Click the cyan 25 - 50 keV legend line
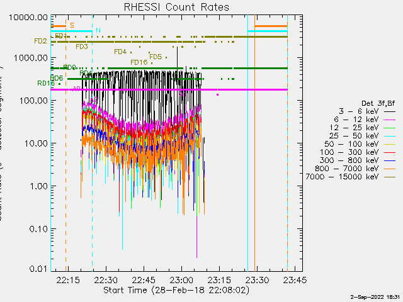Viewport: 403px width, 302px height. (x=390, y=136)
